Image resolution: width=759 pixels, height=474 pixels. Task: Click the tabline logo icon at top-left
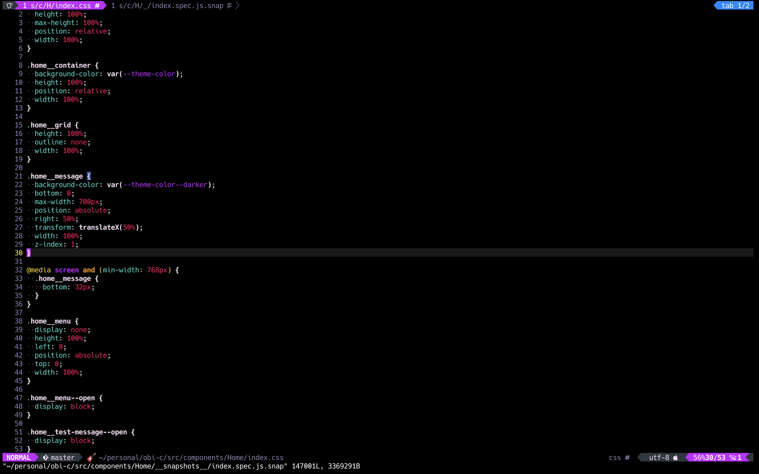[9, 5]
